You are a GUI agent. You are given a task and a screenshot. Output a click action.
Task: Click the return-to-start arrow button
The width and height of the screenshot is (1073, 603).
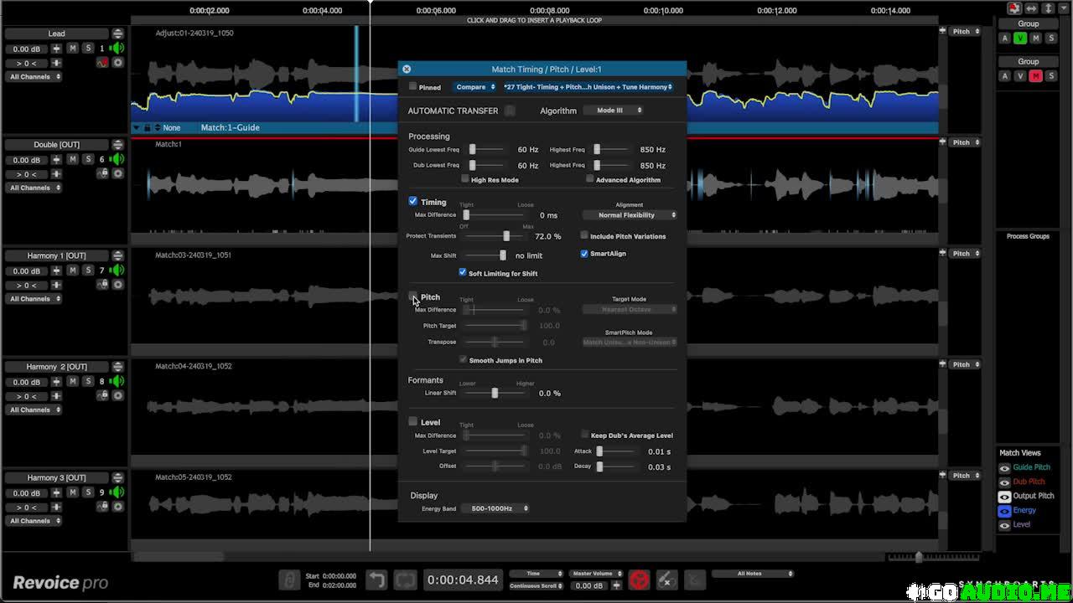(377, 580)
